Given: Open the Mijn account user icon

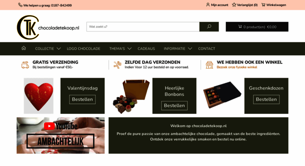Looking at the screenshot, I should point(208,5).
